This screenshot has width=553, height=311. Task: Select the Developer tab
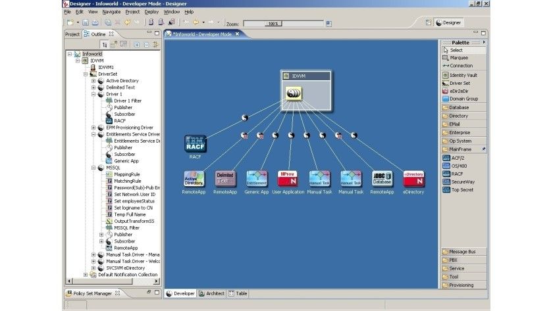(x=180, y=293)
